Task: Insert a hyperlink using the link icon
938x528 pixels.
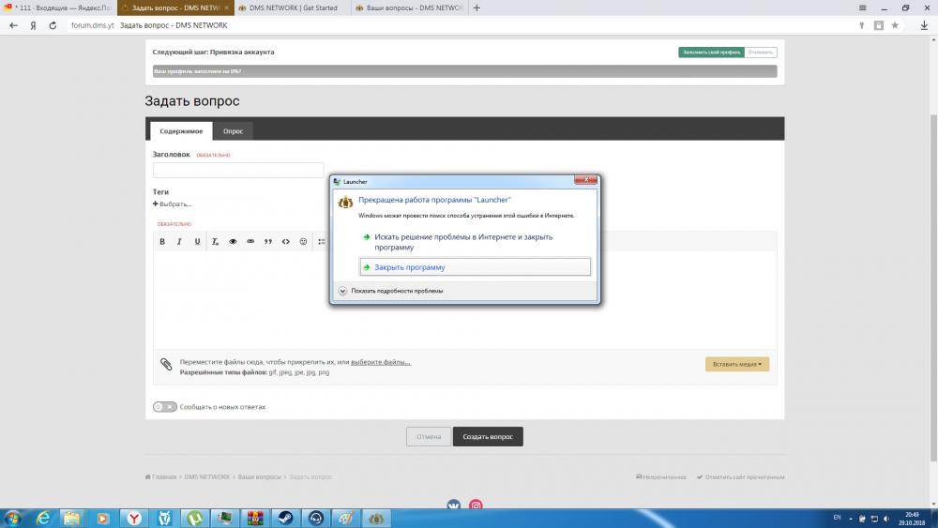Action: pyautogui.click(x=250, y=242)
